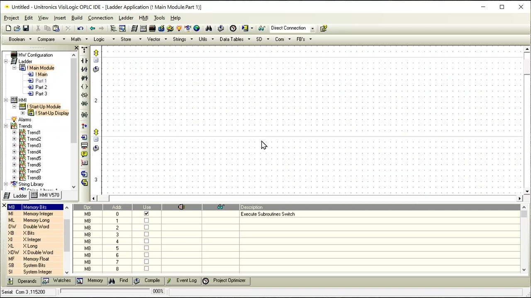Expand the Trend1 tree node
Screen dimensions: 531x298
coord(14,132)
